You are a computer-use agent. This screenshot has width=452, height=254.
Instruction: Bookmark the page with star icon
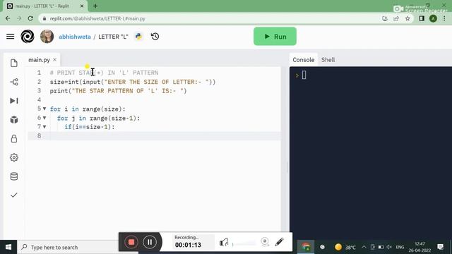tap(408, 18)
